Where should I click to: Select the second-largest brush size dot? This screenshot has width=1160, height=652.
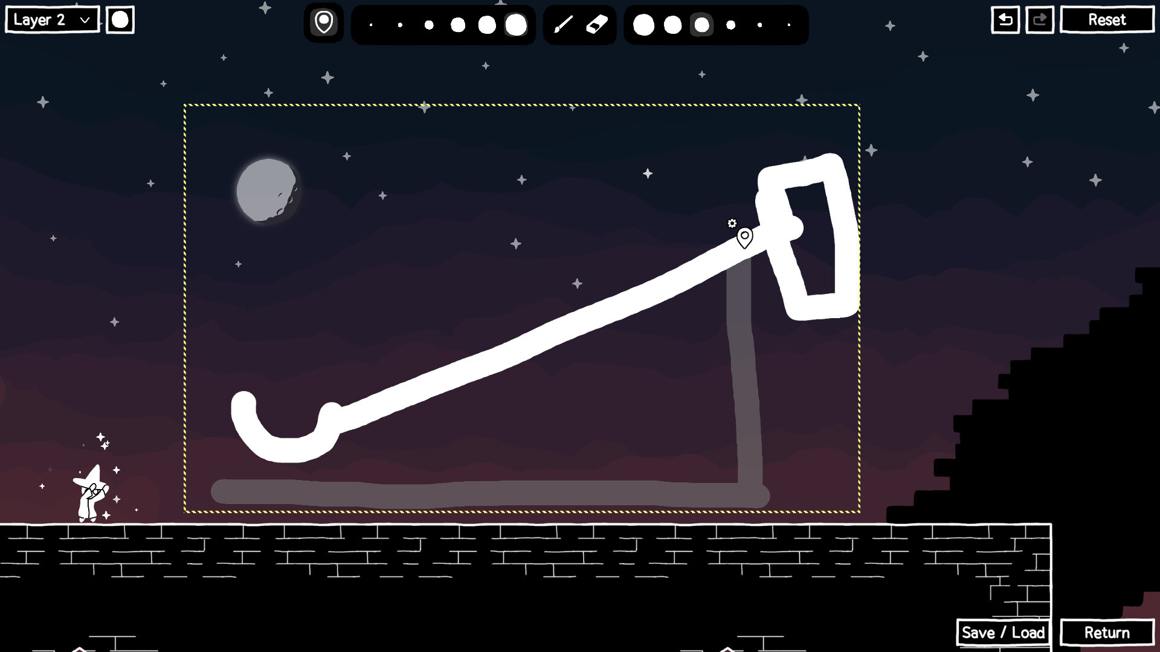point(487,25)
